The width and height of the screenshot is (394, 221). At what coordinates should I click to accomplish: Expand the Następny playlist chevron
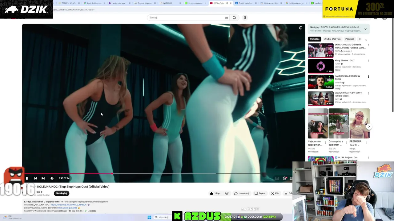pos(365,29)
